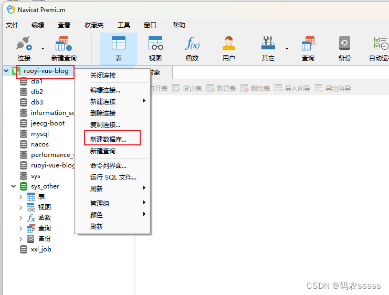Viewport: 389px width, 295px height.
Task: Open the dropdown arrow beside 其它
Action: pos(287,48)
